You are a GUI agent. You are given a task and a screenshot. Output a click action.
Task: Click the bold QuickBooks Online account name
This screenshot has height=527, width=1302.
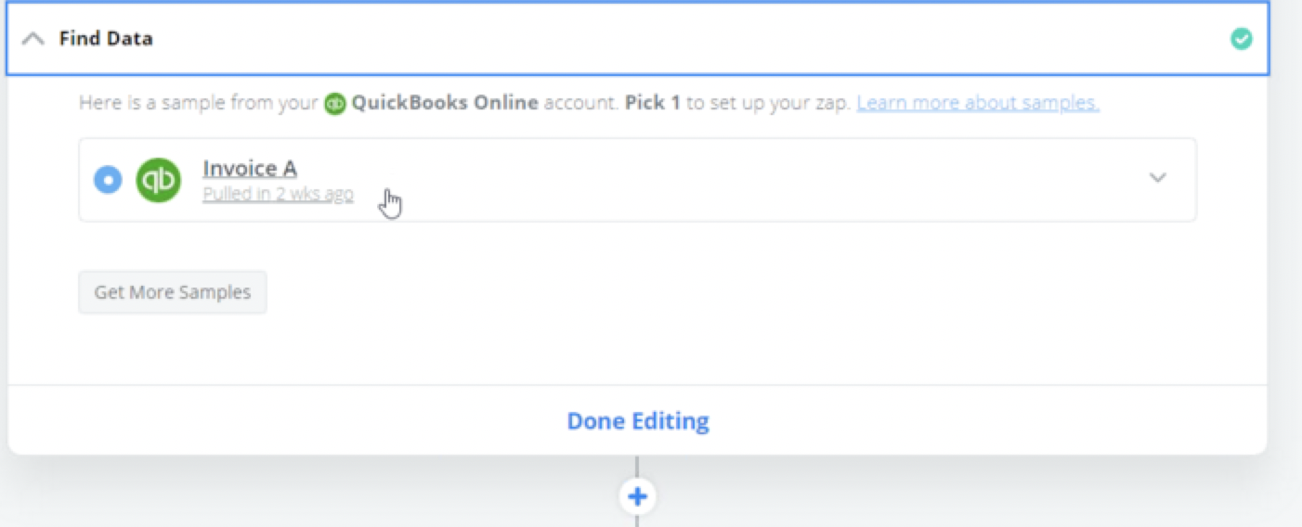[445, 103]
